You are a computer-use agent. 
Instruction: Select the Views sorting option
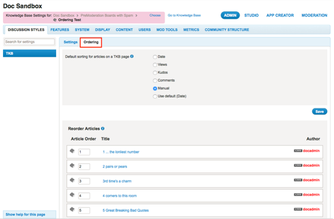pos(155,65)
